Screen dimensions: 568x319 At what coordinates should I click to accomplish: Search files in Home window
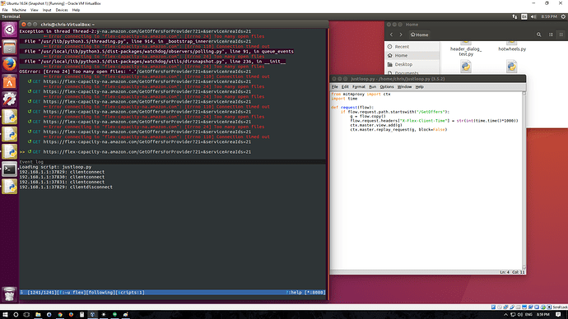coord(538,35)
